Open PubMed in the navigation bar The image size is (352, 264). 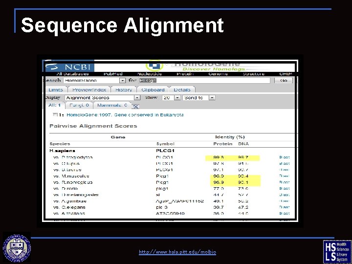pyautogui.click(x=113, y=74)
